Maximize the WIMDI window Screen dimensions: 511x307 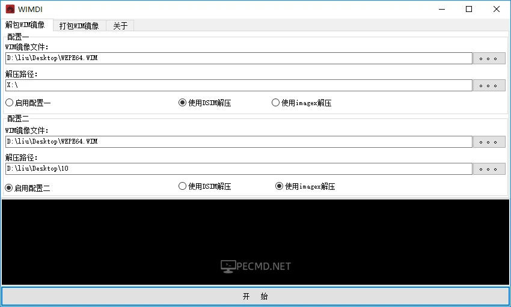pyautogui.click(x=469, y=9)
